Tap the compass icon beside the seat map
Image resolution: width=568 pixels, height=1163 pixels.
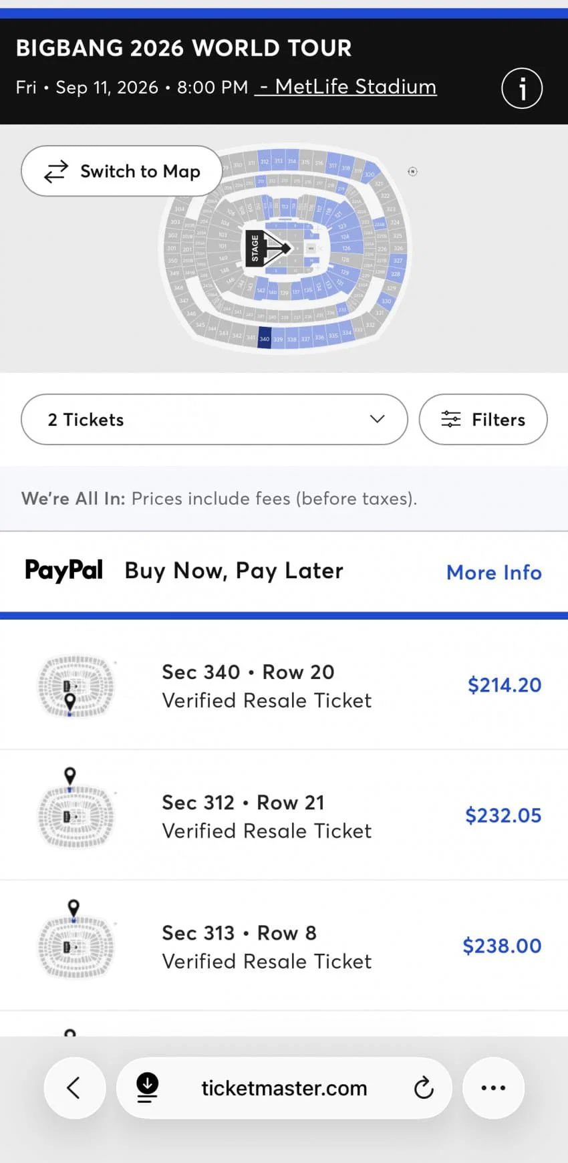tap(412, 172)
